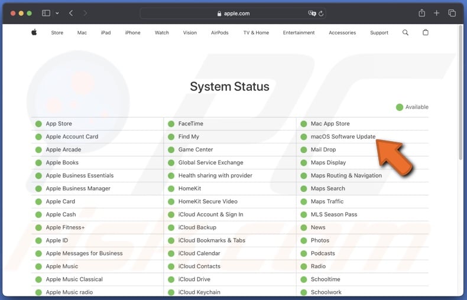
Task: Select the Find My entry
Action: pyautogui.click(x=189, y=136)
